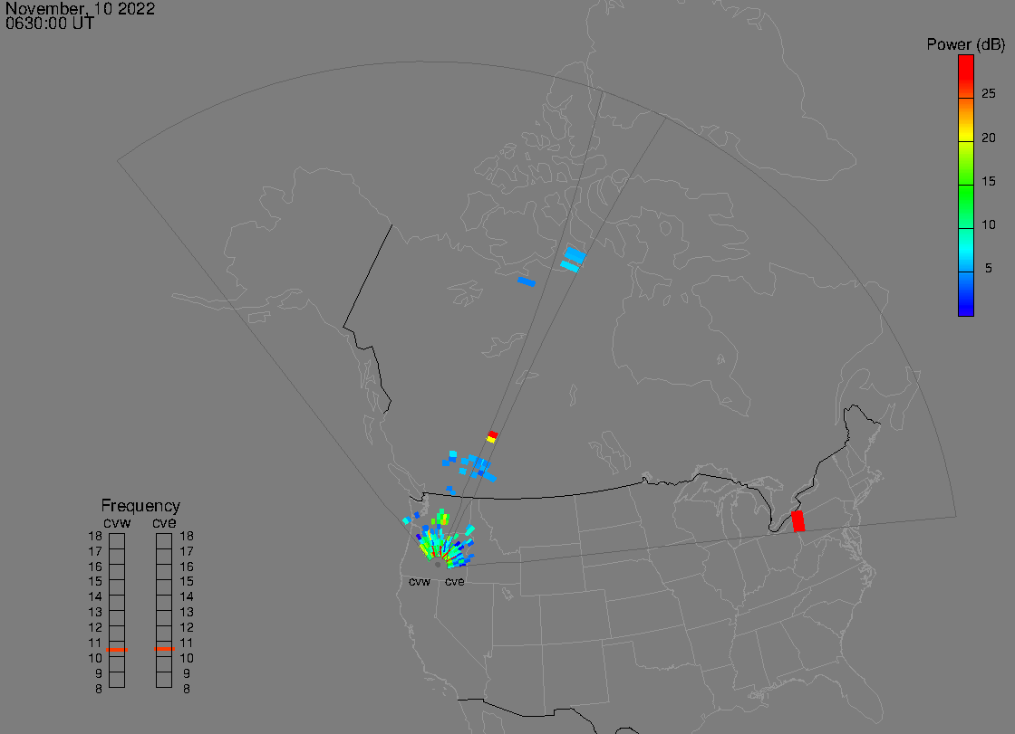Click the 16 label beside cvw frequency column

95,567
